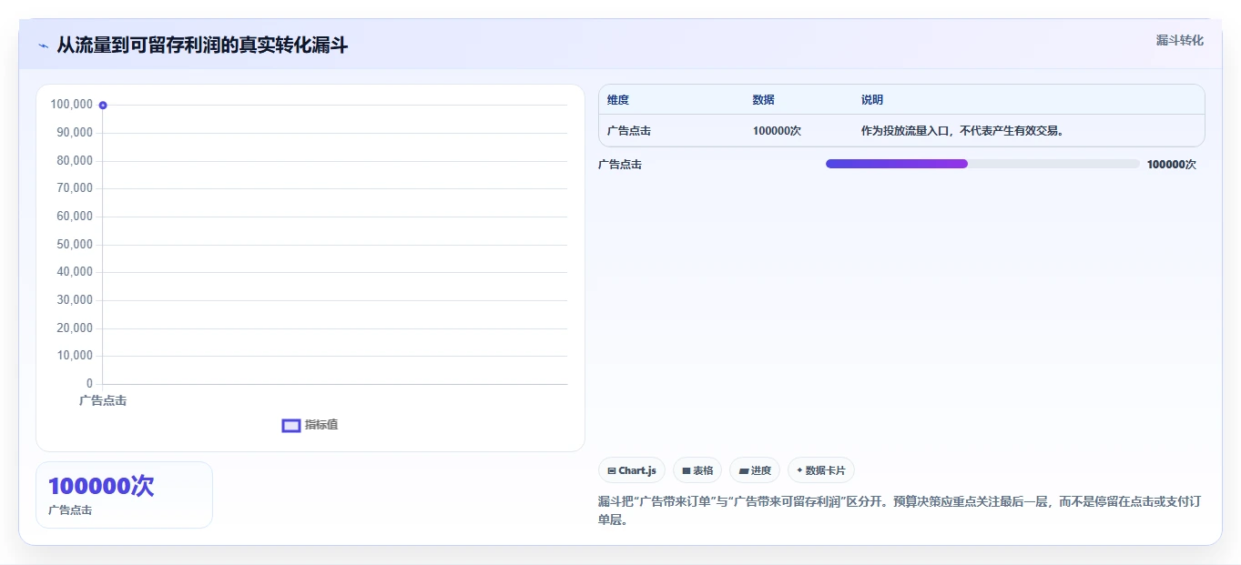Click the 广告点击 progress bar
This screenshot has width=1241, height=565.
(982, 164)
